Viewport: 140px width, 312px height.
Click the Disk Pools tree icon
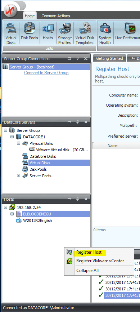25,169
